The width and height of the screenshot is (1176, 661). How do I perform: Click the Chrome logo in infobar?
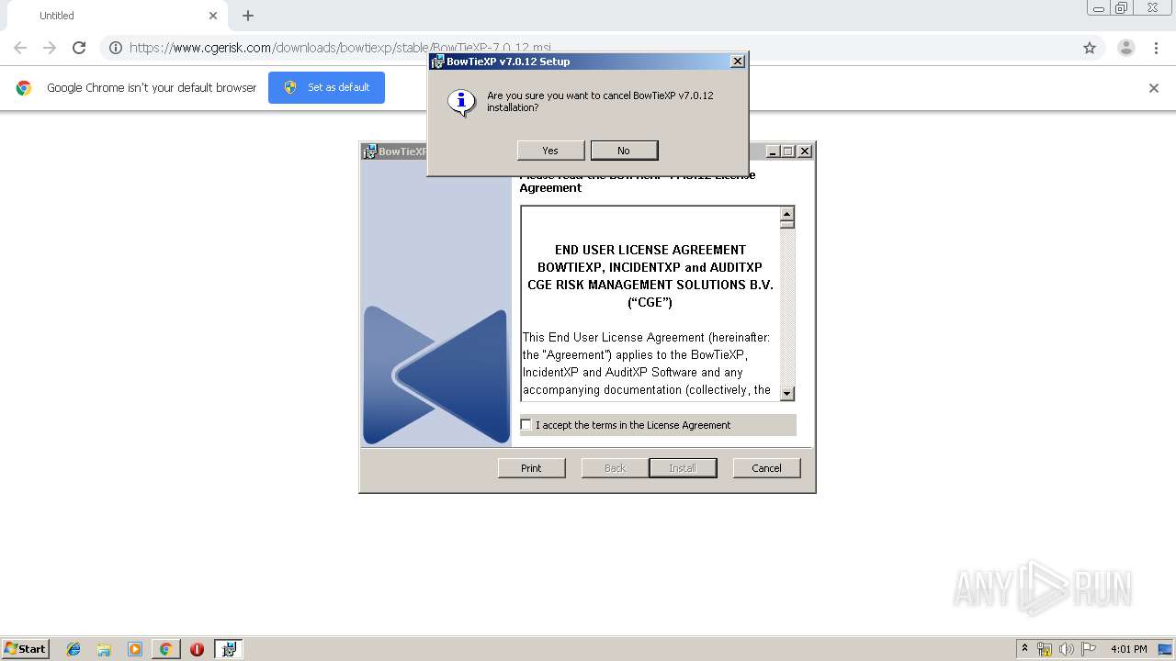[x=24, y=88]
